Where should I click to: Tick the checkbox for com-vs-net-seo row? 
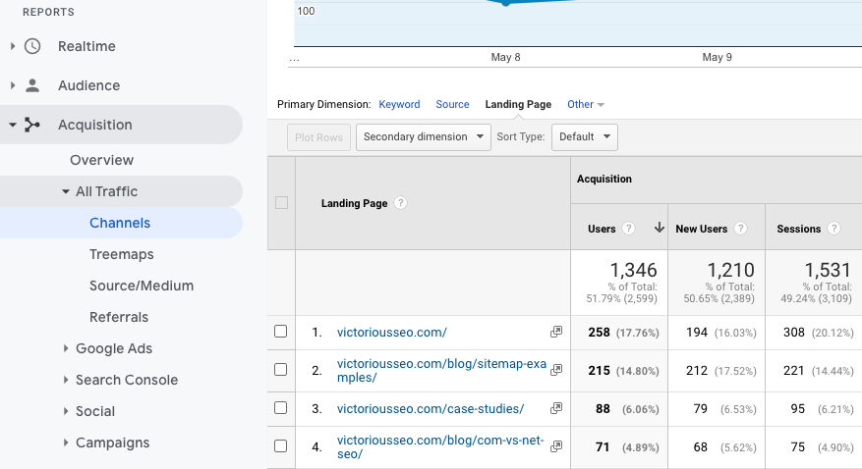pos(281,445)
